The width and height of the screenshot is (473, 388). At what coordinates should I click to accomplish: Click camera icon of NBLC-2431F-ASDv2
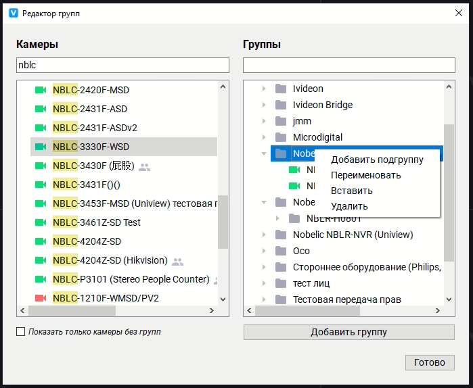click(41, 128)
